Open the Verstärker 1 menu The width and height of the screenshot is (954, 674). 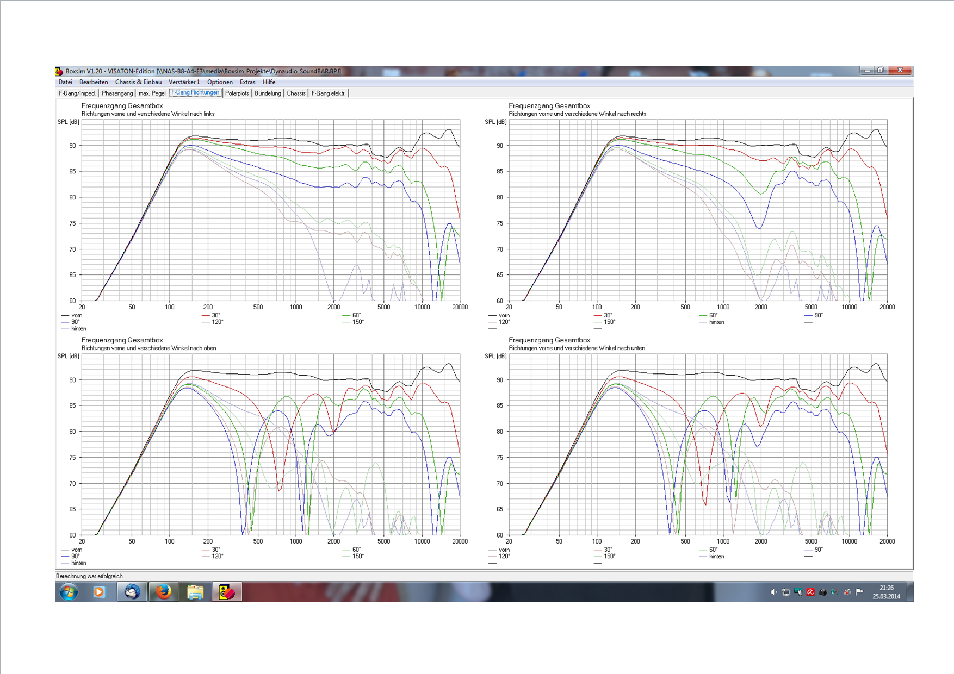[x=184, y=82]
